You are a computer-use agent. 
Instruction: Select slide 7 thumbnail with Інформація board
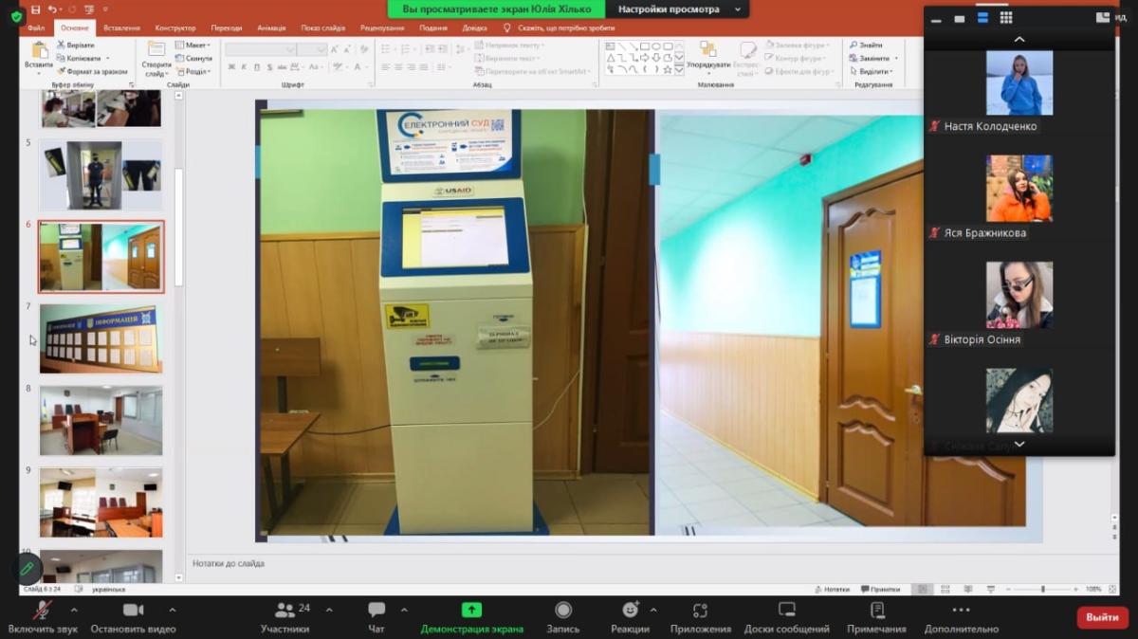101,338
